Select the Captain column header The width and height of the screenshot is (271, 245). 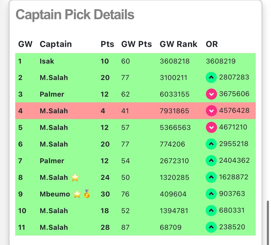click(x=56, y=44)
